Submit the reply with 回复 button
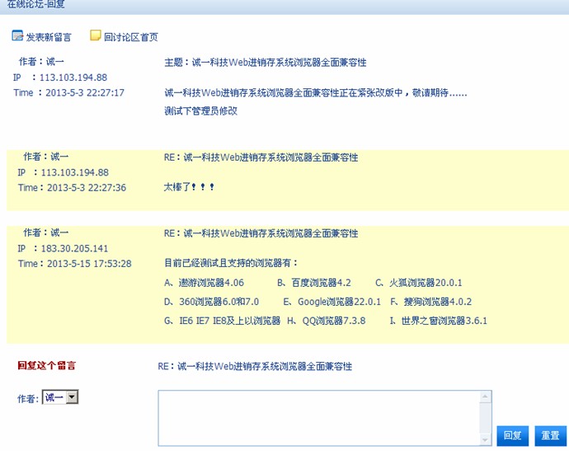The image size is (569, 455). click(x=513, y=435)
